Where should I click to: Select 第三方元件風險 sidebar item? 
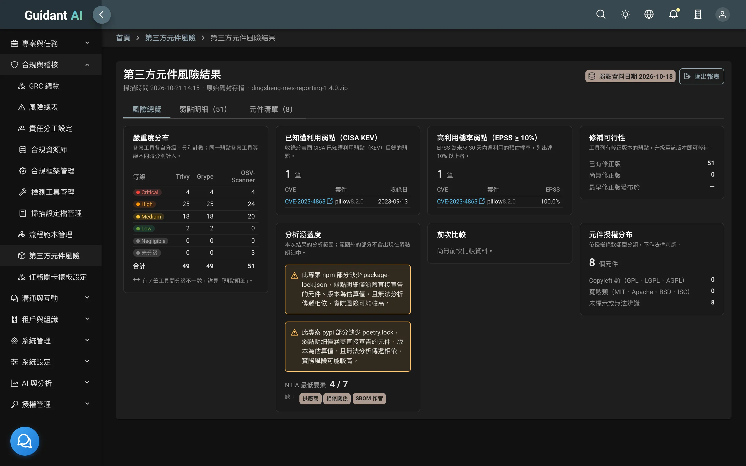(51, 256)
